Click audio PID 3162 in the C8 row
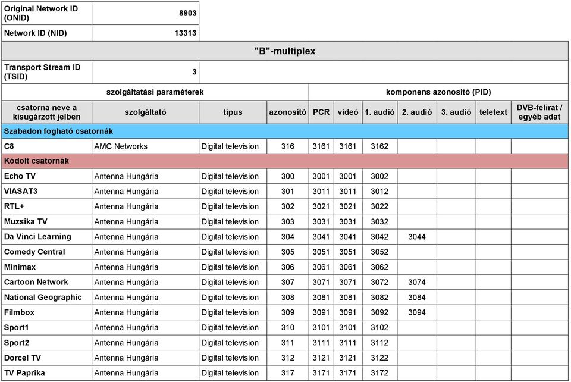Viewport: 571px width, 382px height. click(379, 146)
